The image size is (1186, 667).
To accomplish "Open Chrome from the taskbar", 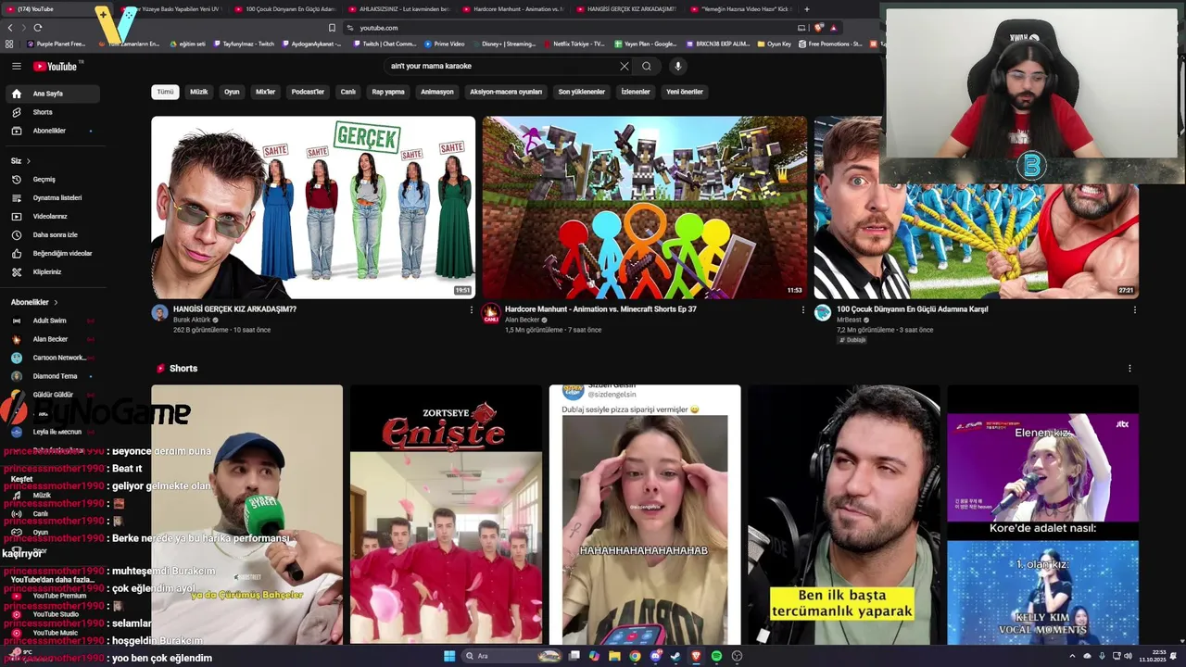I will point(635,656).
